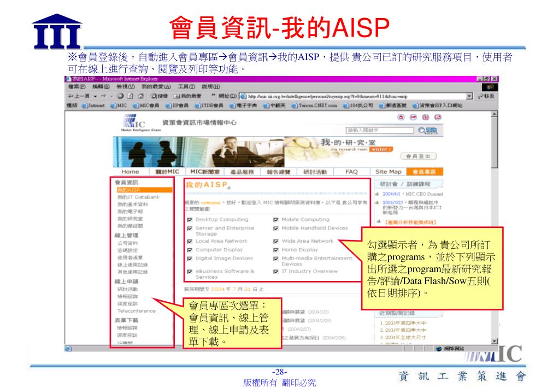Open the 說明 (Help) menu
This screenshot has width=559, height=387.
point(211,87)
